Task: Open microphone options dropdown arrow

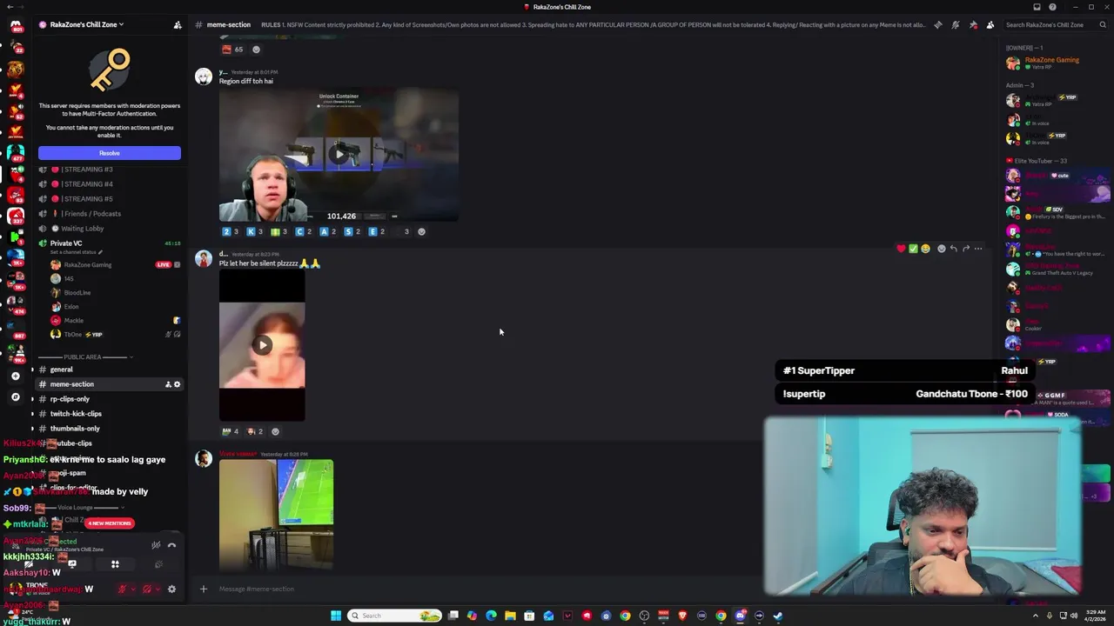Action: point(133,589)
